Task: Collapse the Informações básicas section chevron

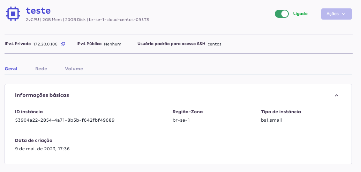Action: (x=337, y=95)
